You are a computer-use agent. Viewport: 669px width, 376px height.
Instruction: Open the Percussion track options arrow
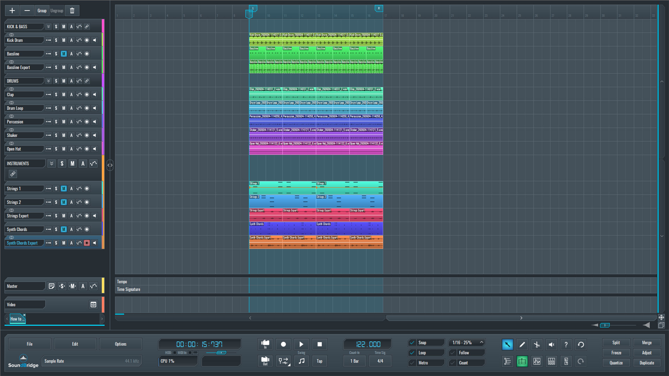tap(48, 122)
